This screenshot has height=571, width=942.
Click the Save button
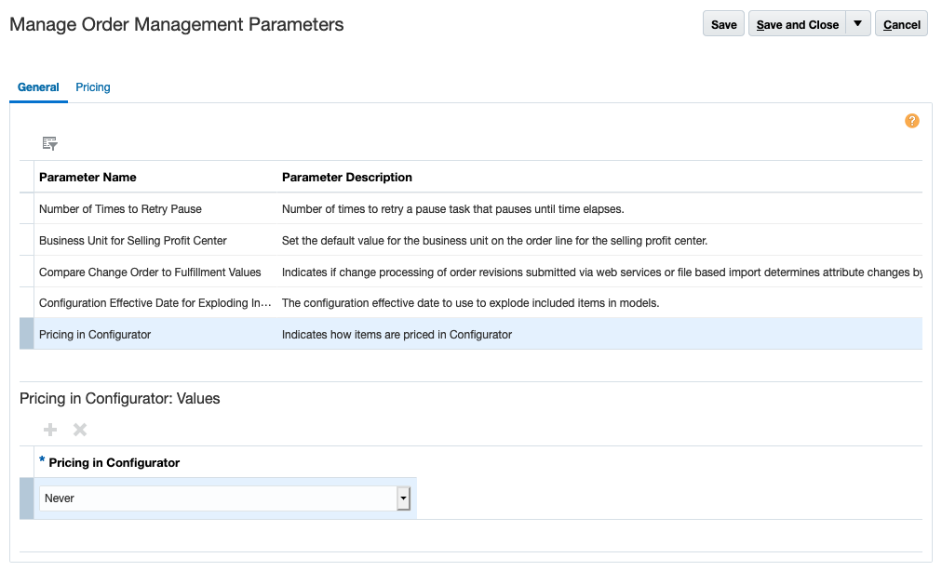pos(723,23)
